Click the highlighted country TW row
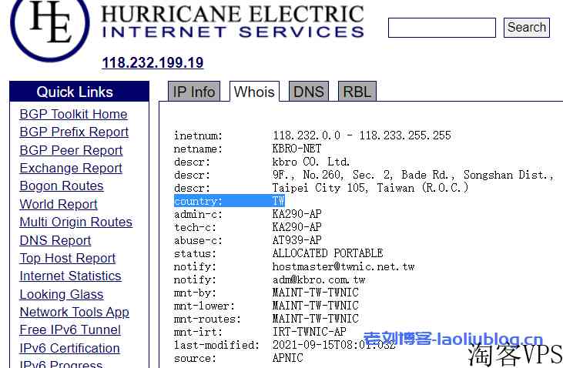 [x=230, y=201]
